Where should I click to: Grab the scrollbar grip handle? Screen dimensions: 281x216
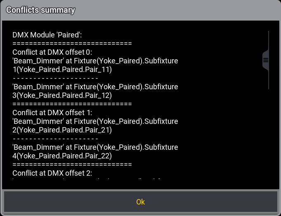(x=266, y=60)
